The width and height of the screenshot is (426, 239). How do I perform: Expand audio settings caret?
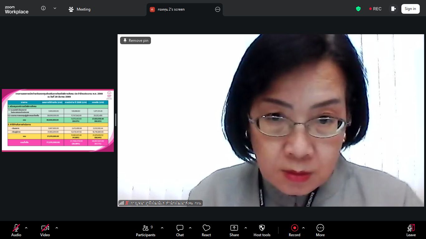click(x=26, y=228)
